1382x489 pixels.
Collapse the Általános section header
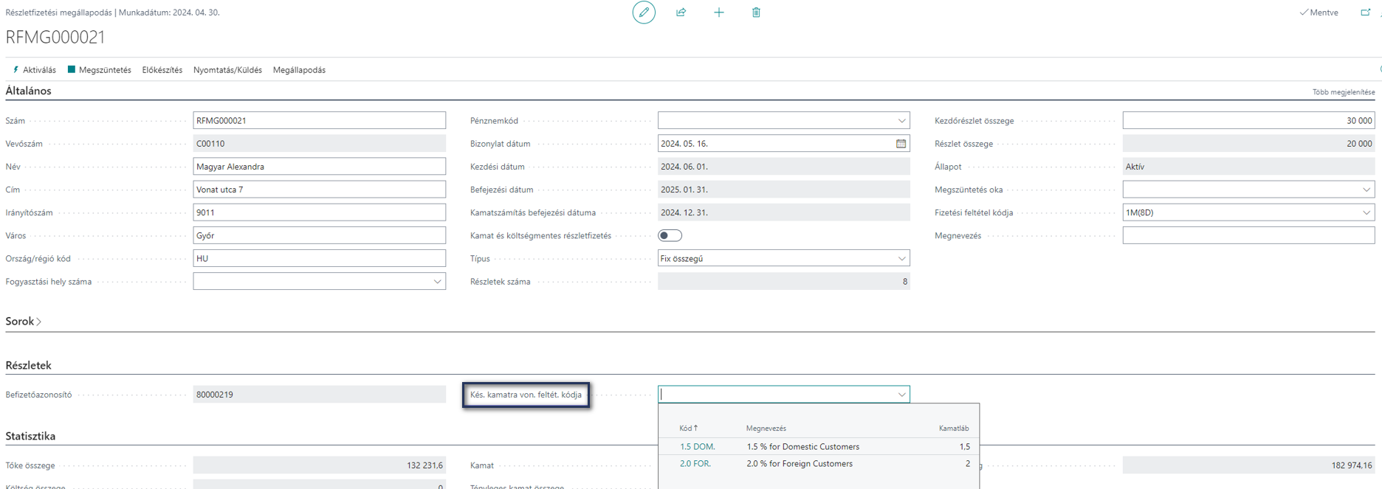(28, 91)
